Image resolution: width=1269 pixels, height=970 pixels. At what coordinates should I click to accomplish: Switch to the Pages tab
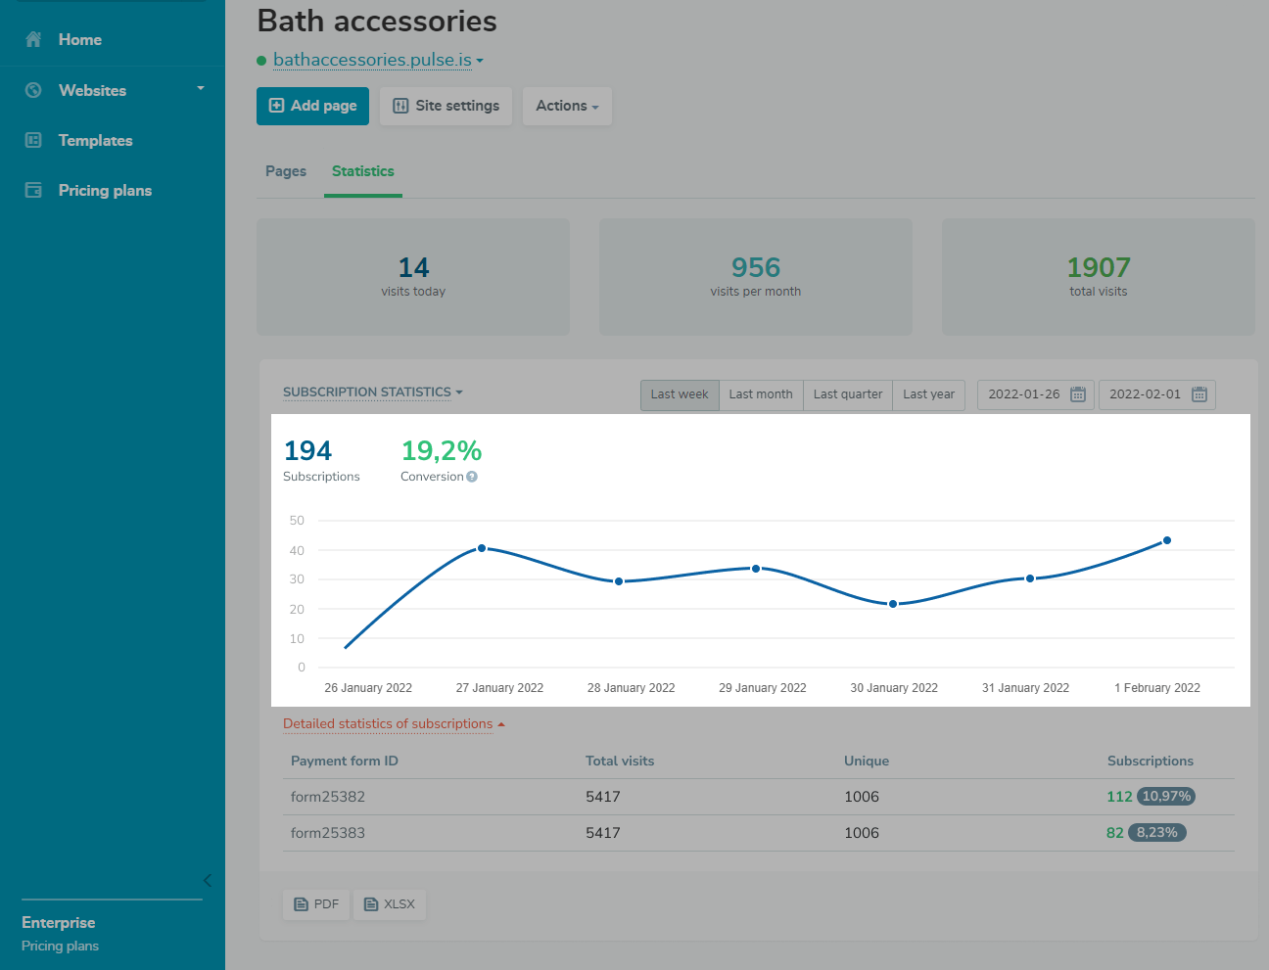pyautogui.click(x=286, y=171)
